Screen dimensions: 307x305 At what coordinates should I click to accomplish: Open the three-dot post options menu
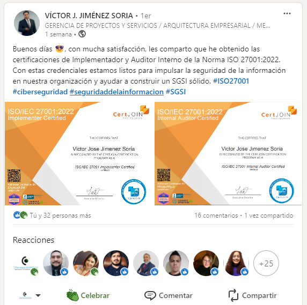(x=287, y=13)
